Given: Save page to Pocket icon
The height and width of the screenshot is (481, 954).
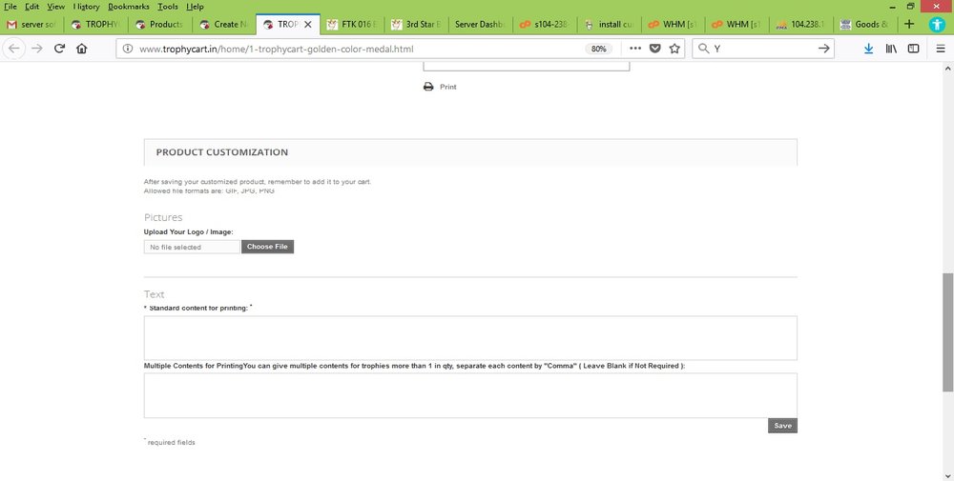Looking at the screenshot, I should coord(654,49).
